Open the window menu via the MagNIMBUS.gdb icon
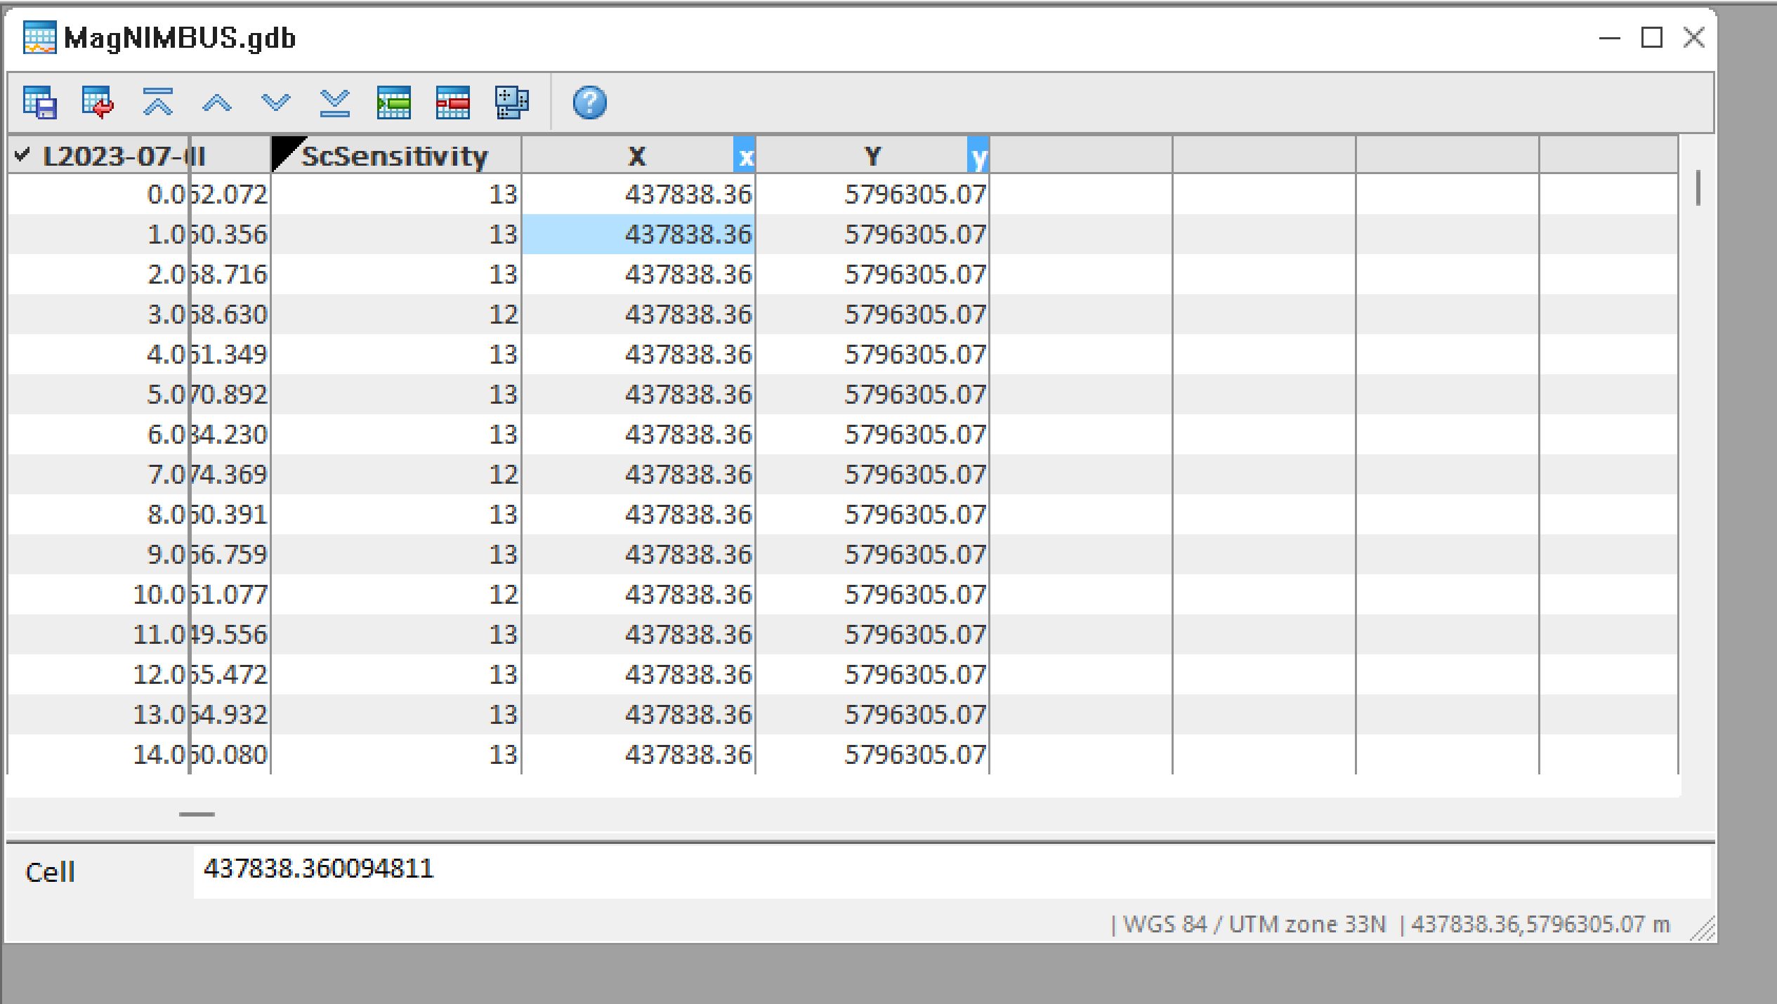1777x1004 pixels. [39, 37]
